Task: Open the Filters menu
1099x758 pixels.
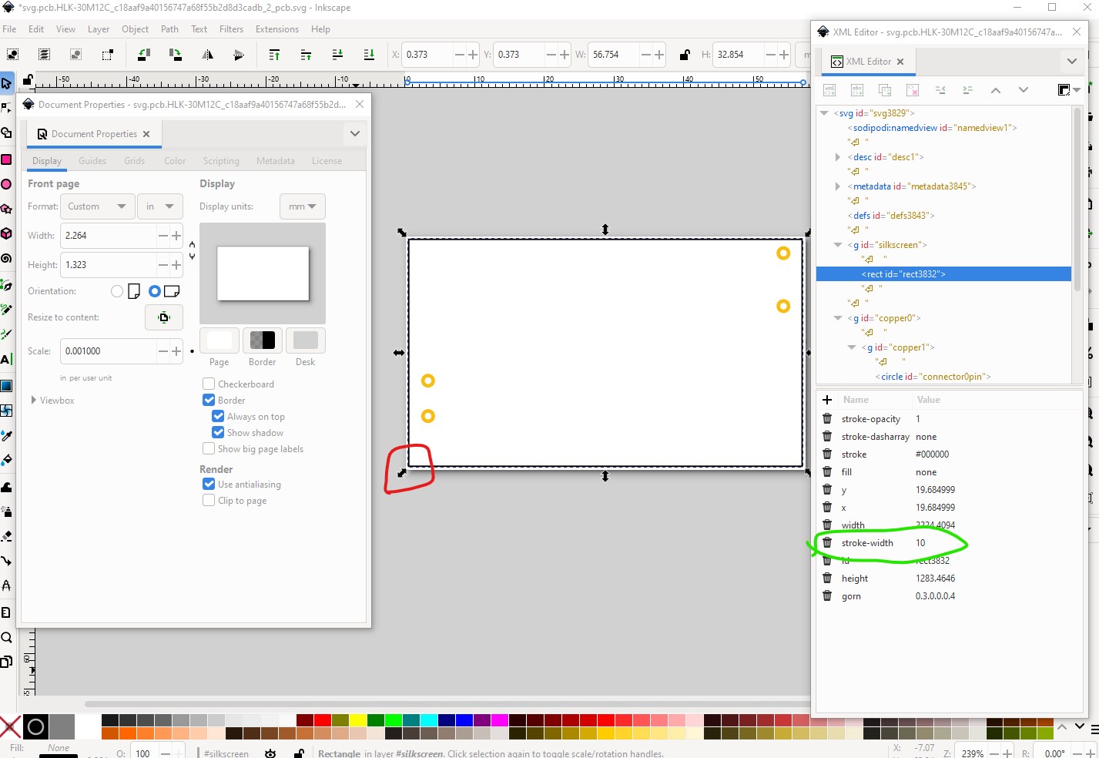Action: pyautogui.click(x=231, y=29)
